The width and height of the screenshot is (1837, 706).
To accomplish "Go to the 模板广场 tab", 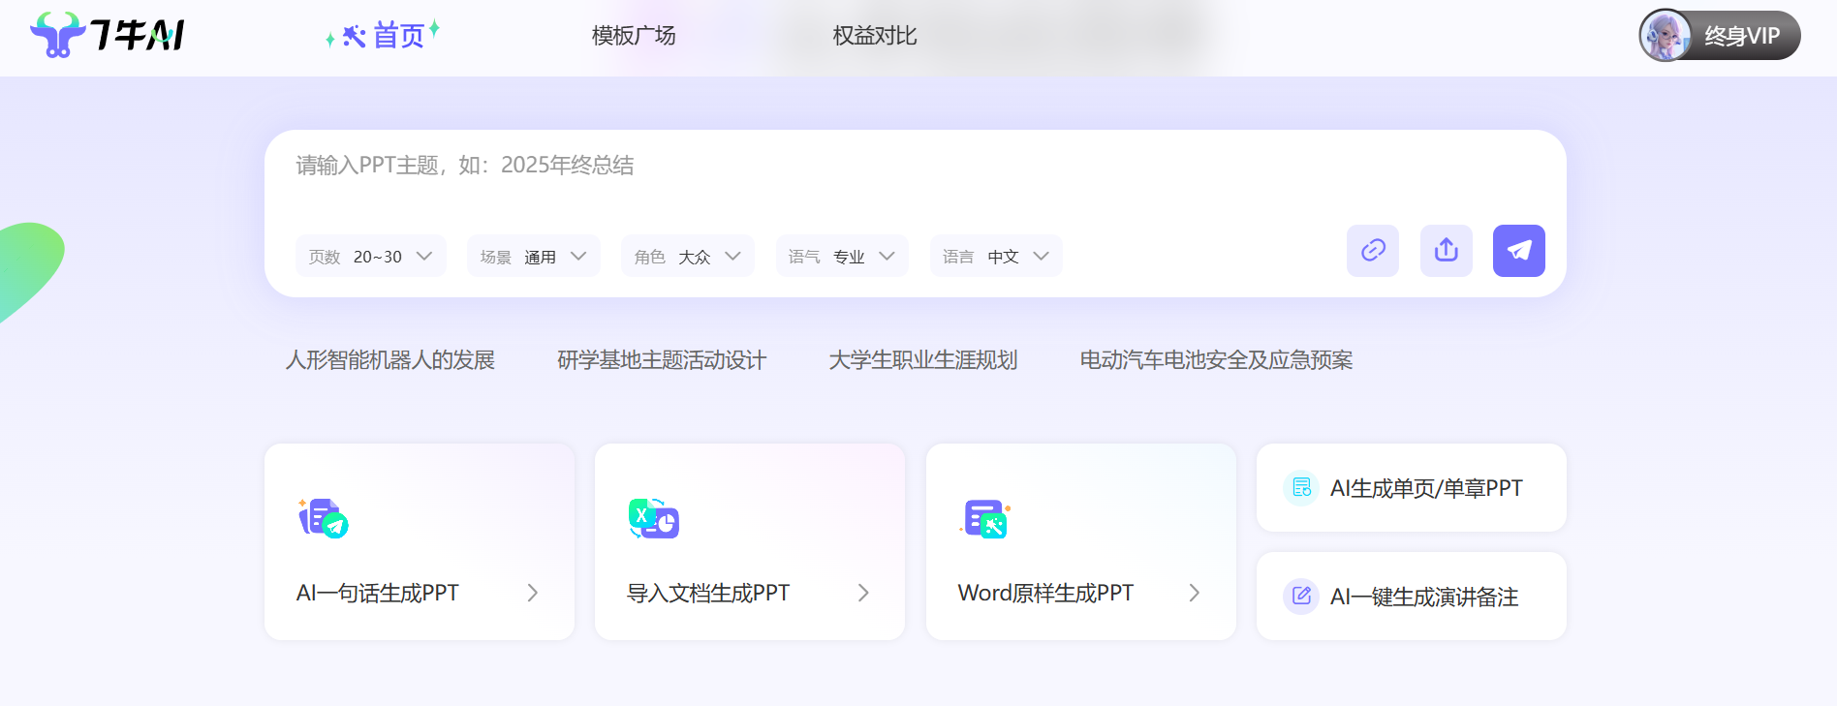I will point(634,36).
